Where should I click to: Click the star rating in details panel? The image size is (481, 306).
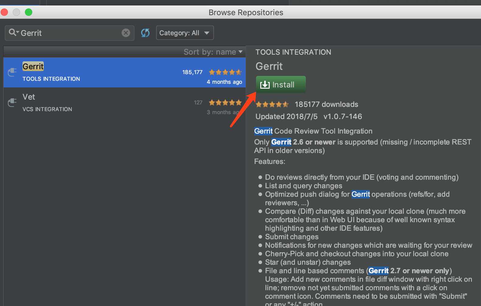coord(272,104)
